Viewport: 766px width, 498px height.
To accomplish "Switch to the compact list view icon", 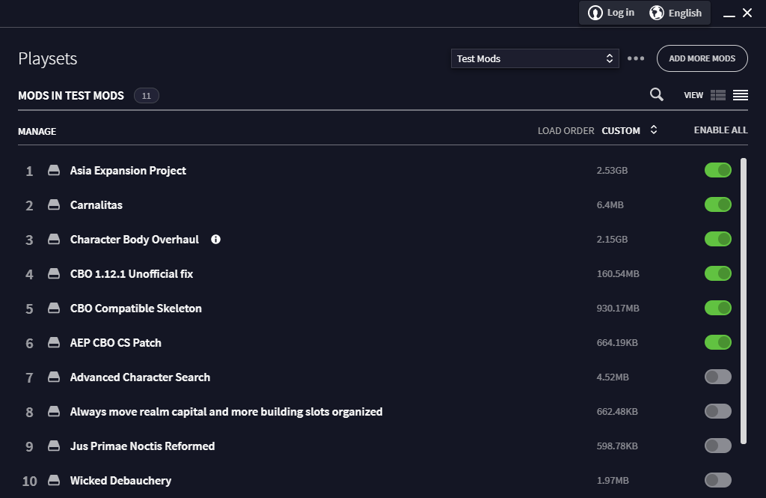I will 741,95.
